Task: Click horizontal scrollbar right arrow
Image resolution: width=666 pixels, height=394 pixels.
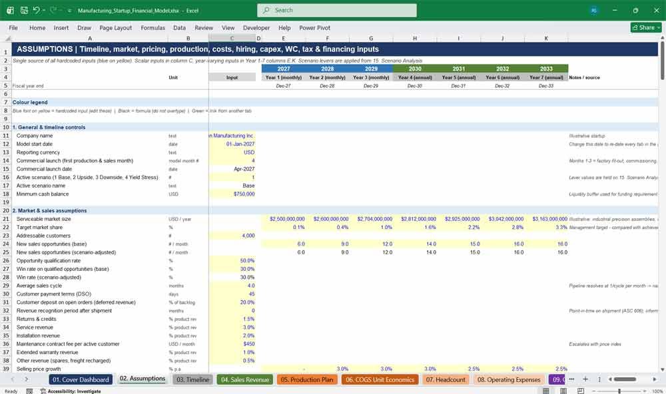Action: [655, 379]
